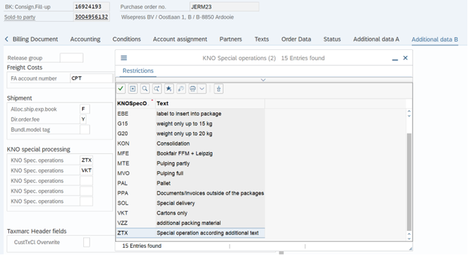Select the ZTX Special operation row
Viewport: 468px width, 255px height.
point(191,233)
